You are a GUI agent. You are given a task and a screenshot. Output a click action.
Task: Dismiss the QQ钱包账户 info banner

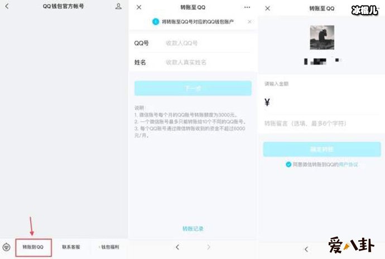click(249, 22)
